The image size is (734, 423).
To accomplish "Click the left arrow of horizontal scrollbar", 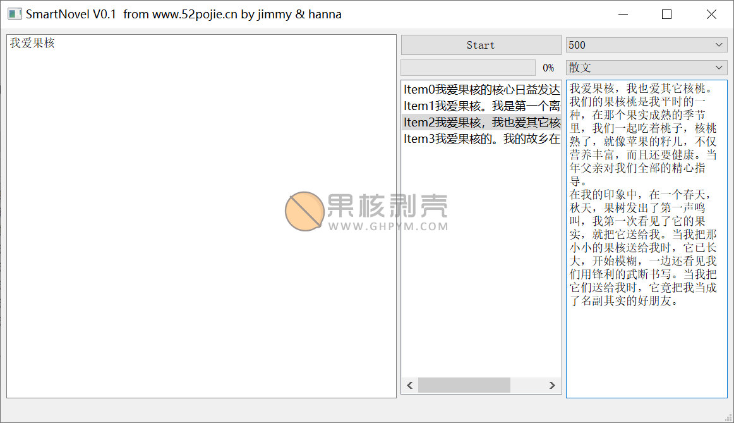I will (409, 385).
